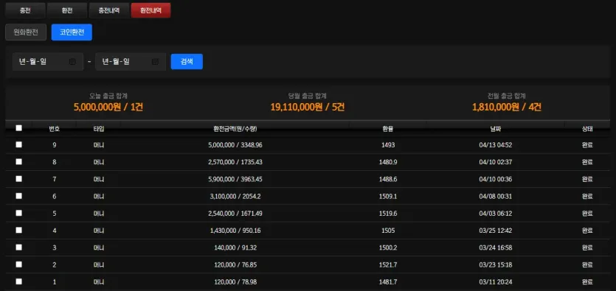Screen dimensions: 616x291
Task: Click the 상태 column header
Action: point(587,129)
